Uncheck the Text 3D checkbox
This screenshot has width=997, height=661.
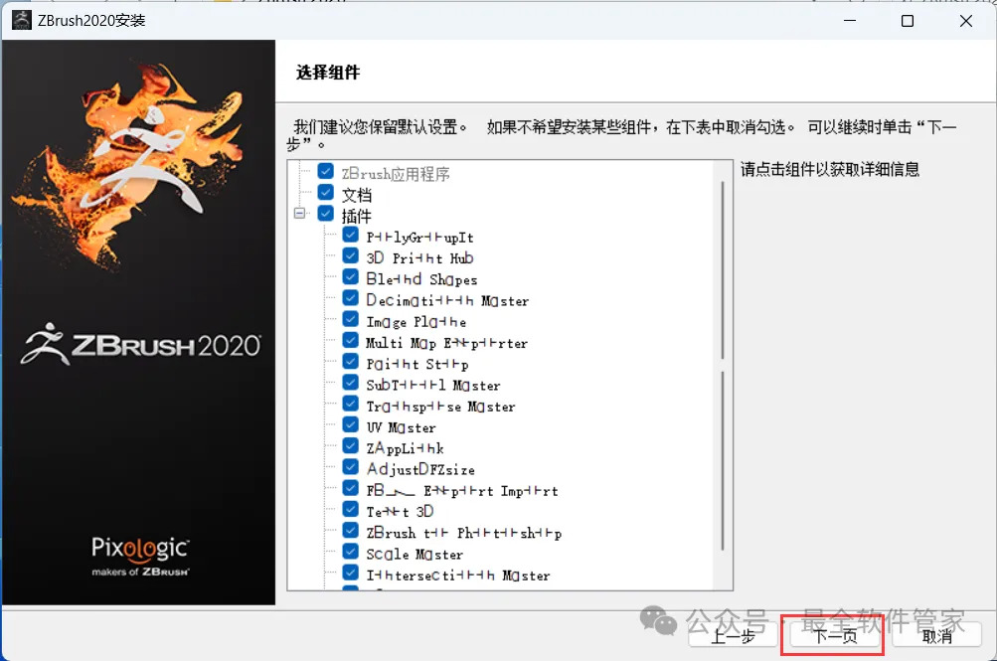click(x=350, y=509)
